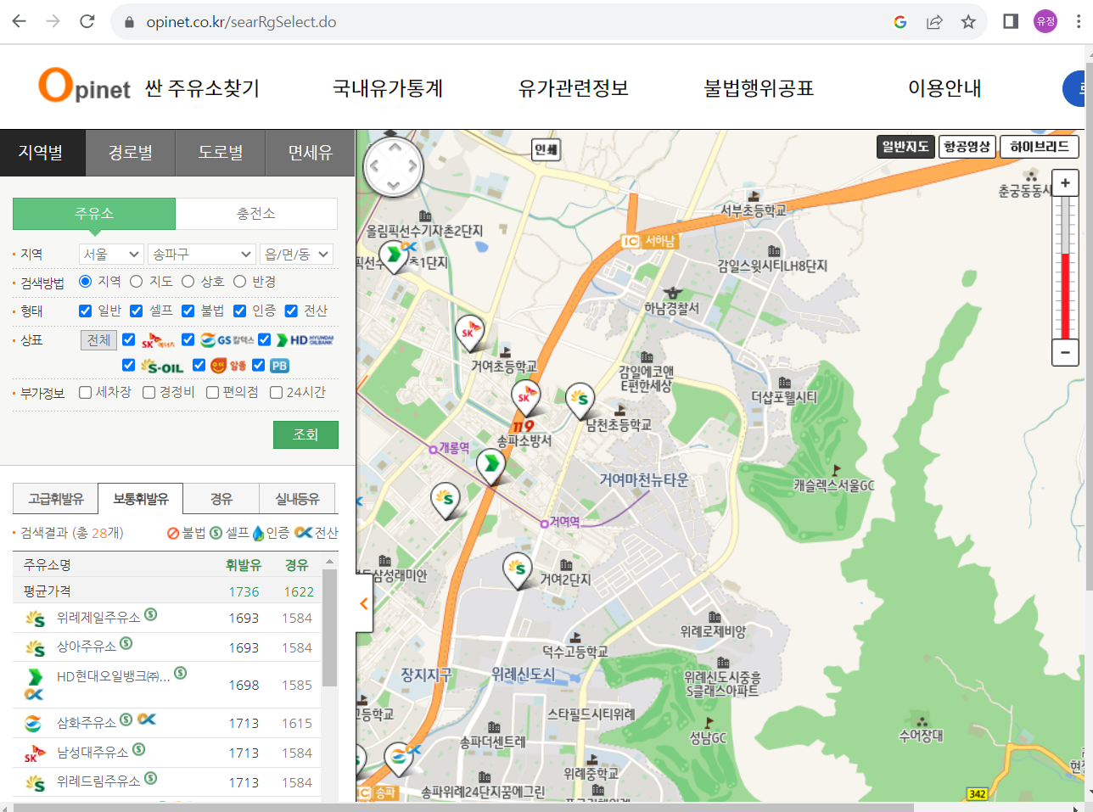Viewport: 1093px width, 812px height.
Task: Click the station list vertical scrollbar
Action: tap(330, 628)
